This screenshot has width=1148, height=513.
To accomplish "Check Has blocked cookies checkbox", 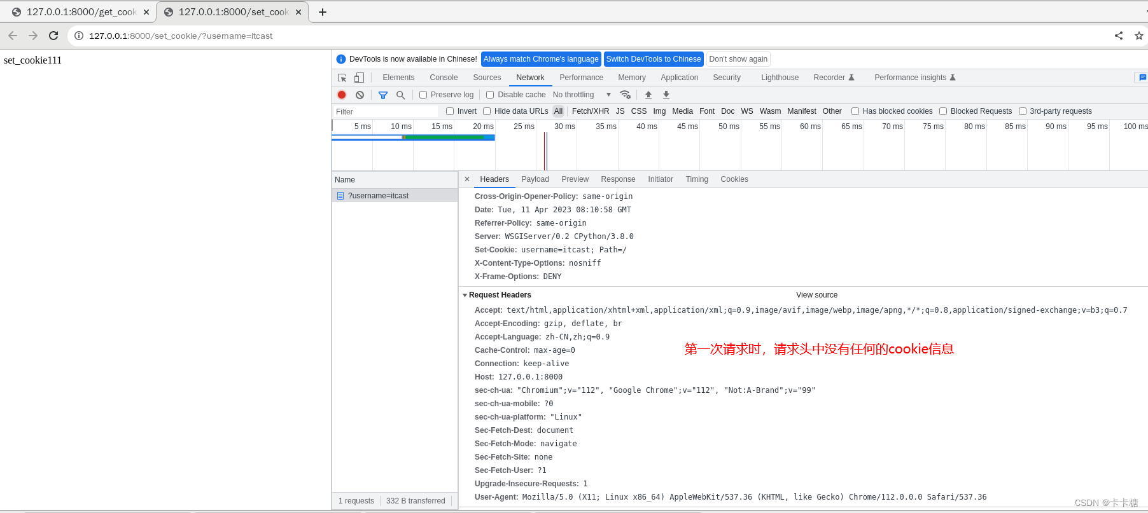I will click(855, 111).
